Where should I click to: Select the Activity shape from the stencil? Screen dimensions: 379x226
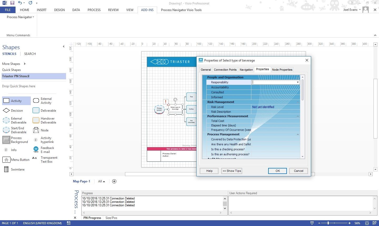pyautogui.click(x=16, y=101)
